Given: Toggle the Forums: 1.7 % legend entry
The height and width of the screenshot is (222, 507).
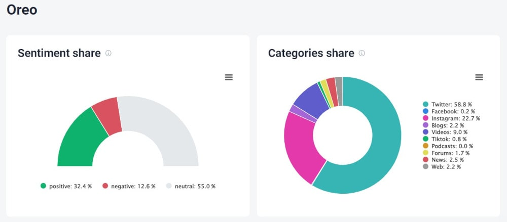Looking at the screenshot, I should pos(446,153).
